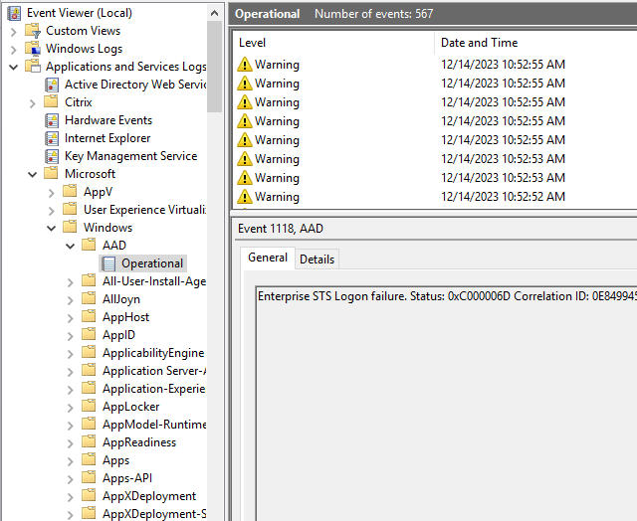Viewport: 637px width, 521px height.
Task: Sort events by Level column header
Action: (255, 43)
